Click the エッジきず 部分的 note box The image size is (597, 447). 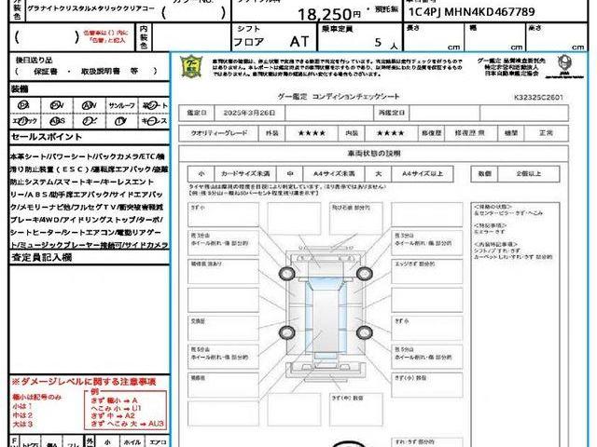tap(427, 271)
